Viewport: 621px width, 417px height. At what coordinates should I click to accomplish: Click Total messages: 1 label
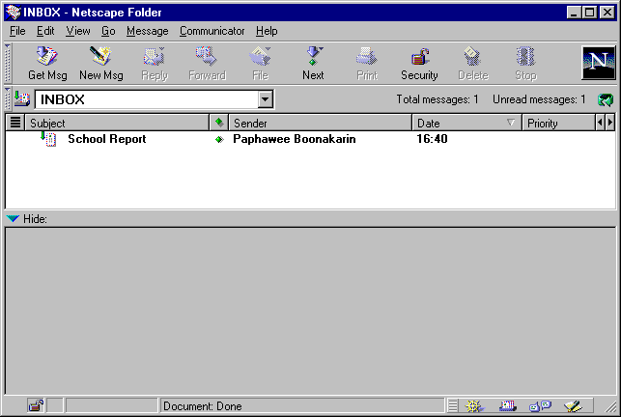pos(438,99)
